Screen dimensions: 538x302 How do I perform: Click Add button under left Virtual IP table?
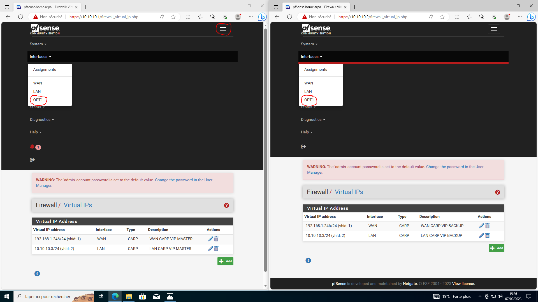225,261
